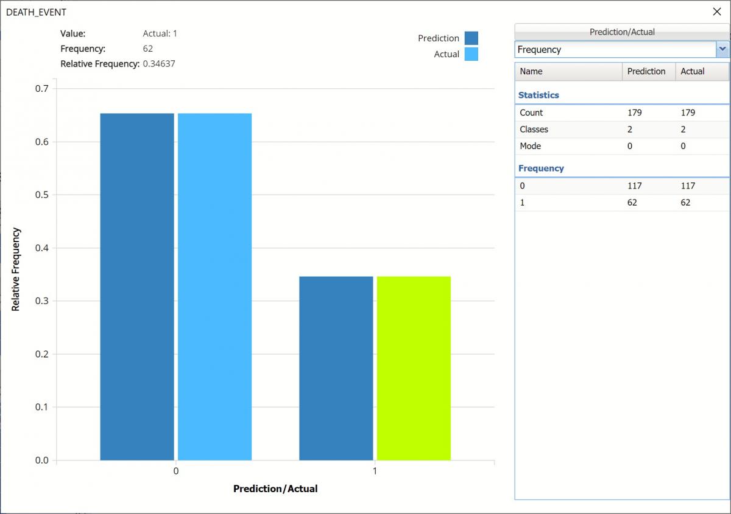The image size is (731, 514).
Task: Collapse the Statistics section heading
Action: [x=539, y=95]
